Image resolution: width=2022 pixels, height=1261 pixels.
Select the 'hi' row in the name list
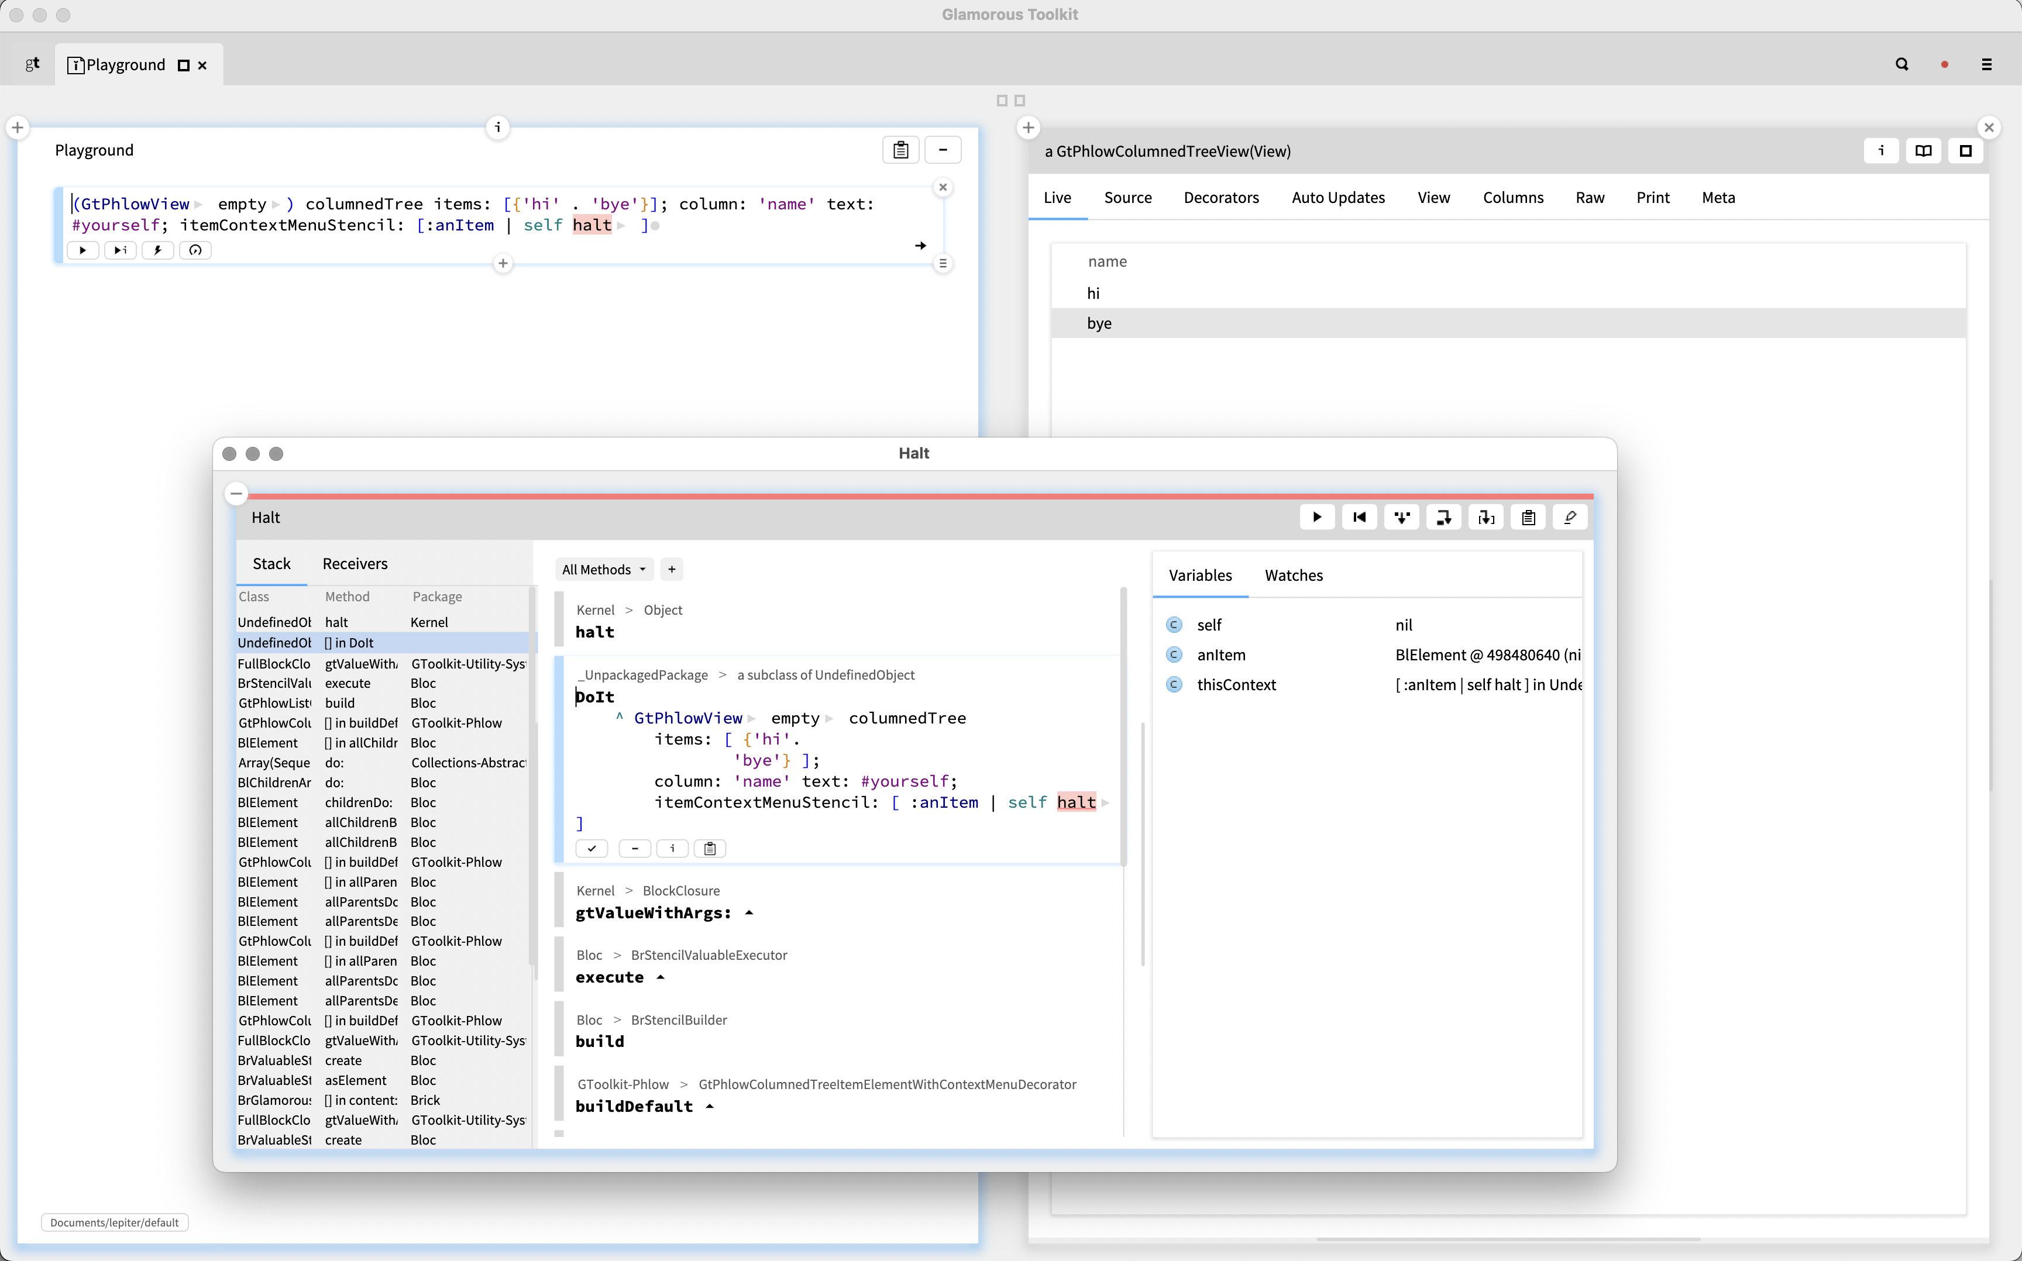1093,294
